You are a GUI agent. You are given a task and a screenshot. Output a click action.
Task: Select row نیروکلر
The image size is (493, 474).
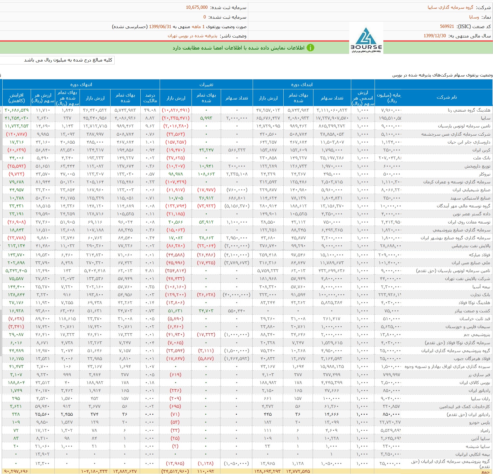point(247,174)
